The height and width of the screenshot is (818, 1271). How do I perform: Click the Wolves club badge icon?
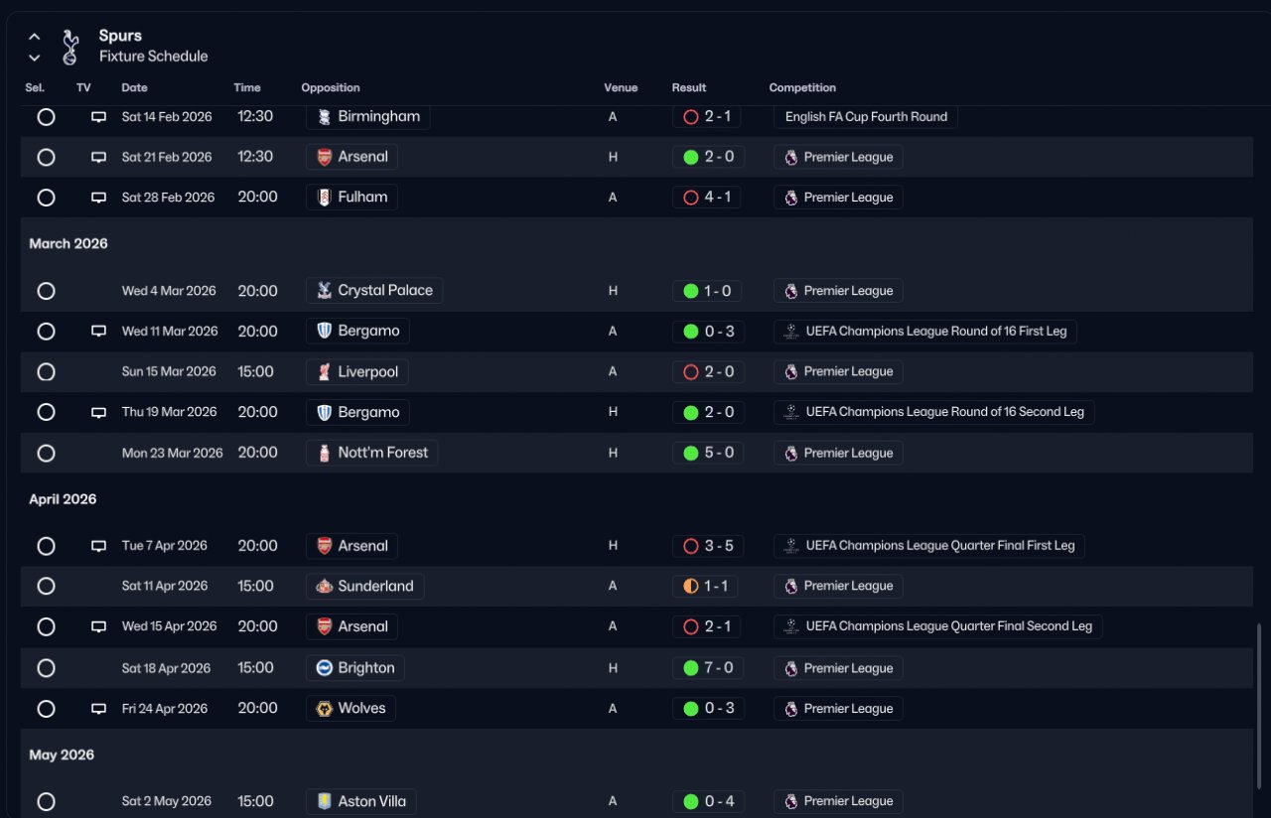[x=324, y=709]
